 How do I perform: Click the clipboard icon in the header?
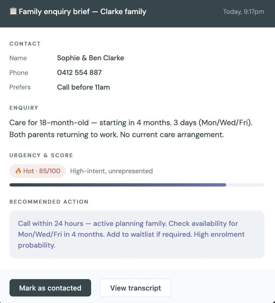[13, 11]
